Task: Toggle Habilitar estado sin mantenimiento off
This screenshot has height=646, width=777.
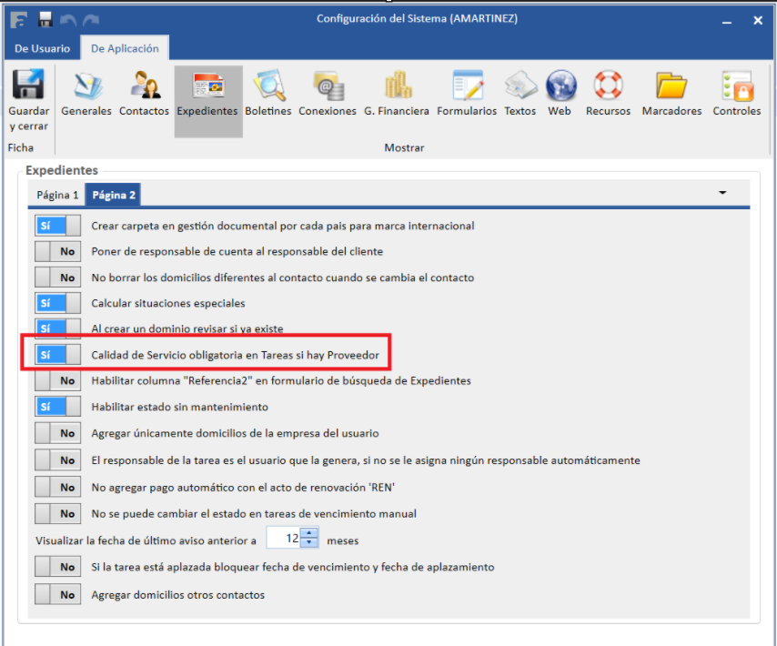Action: click(x=57, y=407)
